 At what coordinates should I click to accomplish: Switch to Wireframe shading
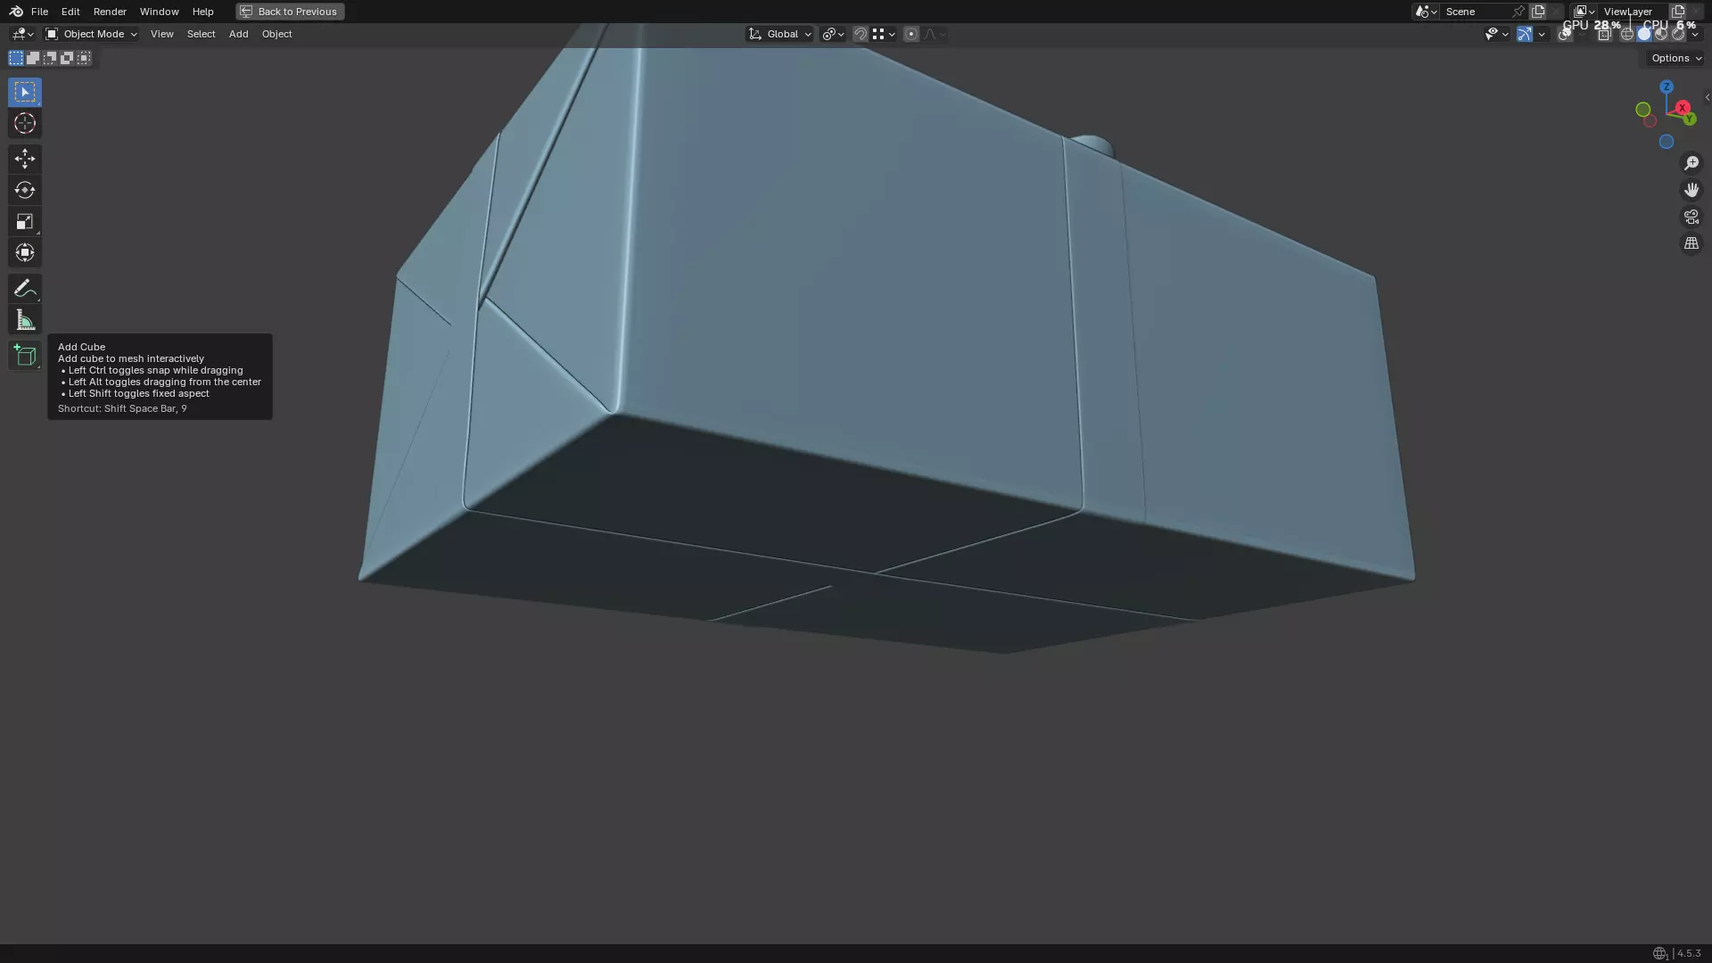point(1627,35)
